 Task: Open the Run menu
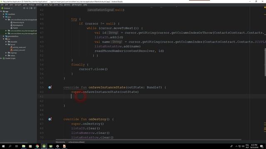click(51, 5)
